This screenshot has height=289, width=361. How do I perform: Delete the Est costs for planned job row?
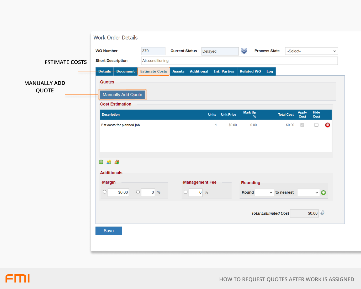point(327,125)
